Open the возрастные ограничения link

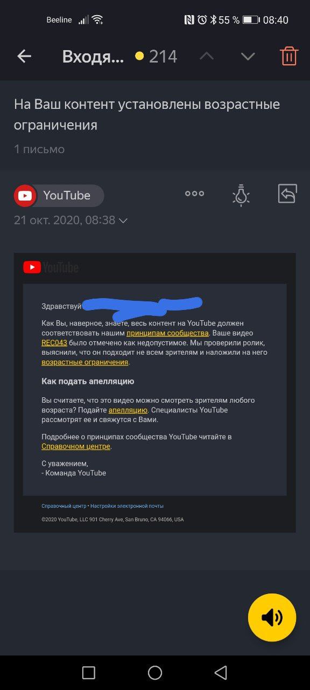pos(85,362)
